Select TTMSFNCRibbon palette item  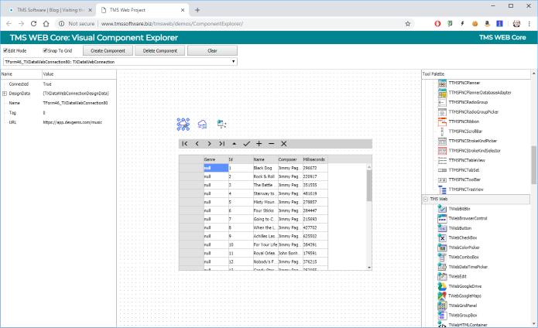(x=464, y=121)
